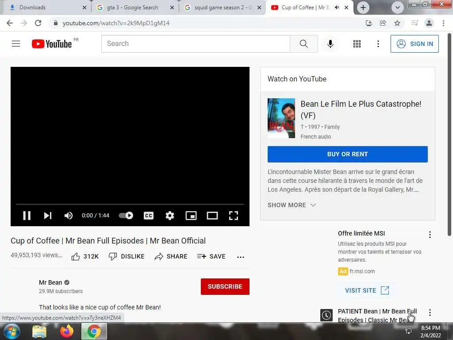This screenshot has width=453, height=340.
Task: Mute audio on the Cup of Coffee tab
Action: click(337, 8)
